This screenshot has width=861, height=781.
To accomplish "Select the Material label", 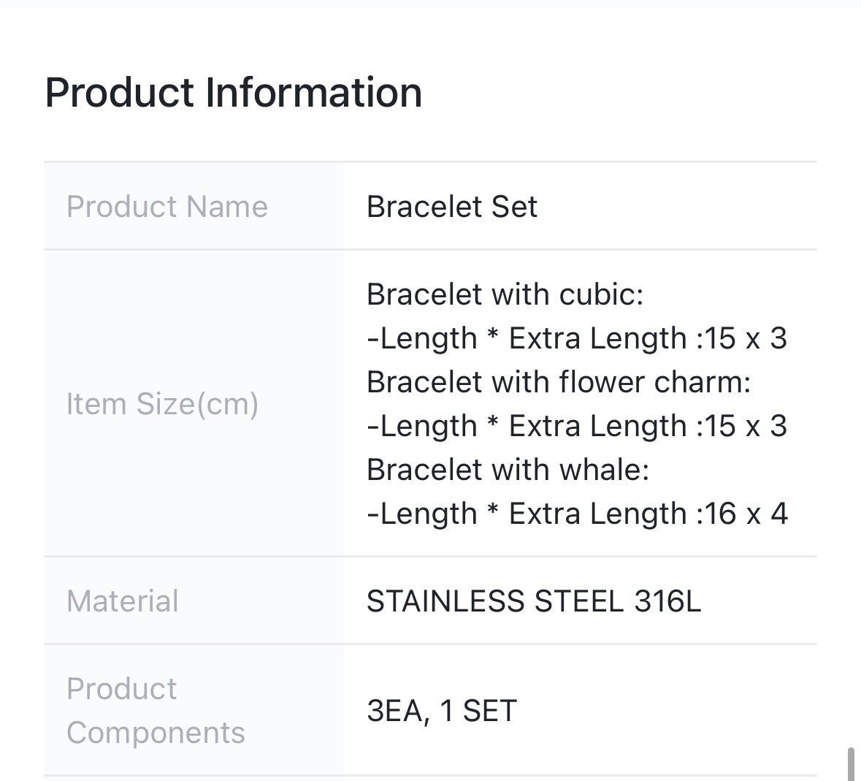I will coord(123,601).
